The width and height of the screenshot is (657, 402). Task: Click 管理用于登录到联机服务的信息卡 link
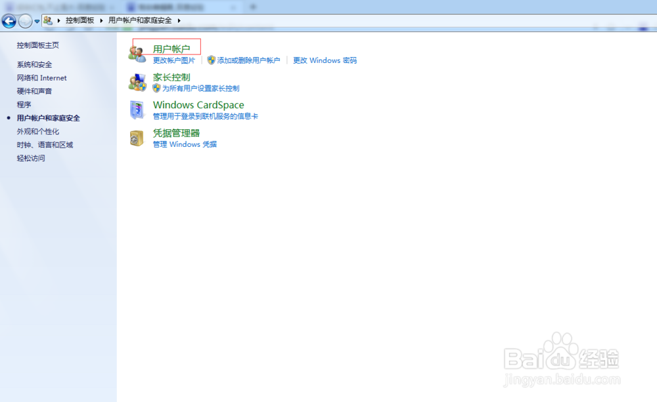pos(205,116)
